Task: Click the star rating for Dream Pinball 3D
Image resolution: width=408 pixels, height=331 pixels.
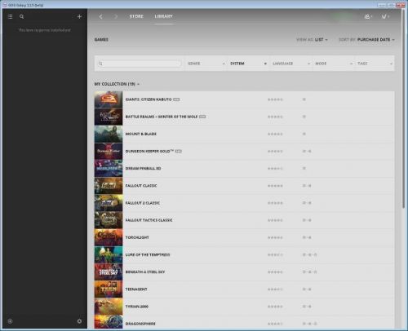Action: (x=275, y=169)
